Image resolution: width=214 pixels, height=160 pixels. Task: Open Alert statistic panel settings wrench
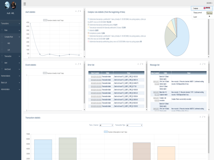(78, 11)
